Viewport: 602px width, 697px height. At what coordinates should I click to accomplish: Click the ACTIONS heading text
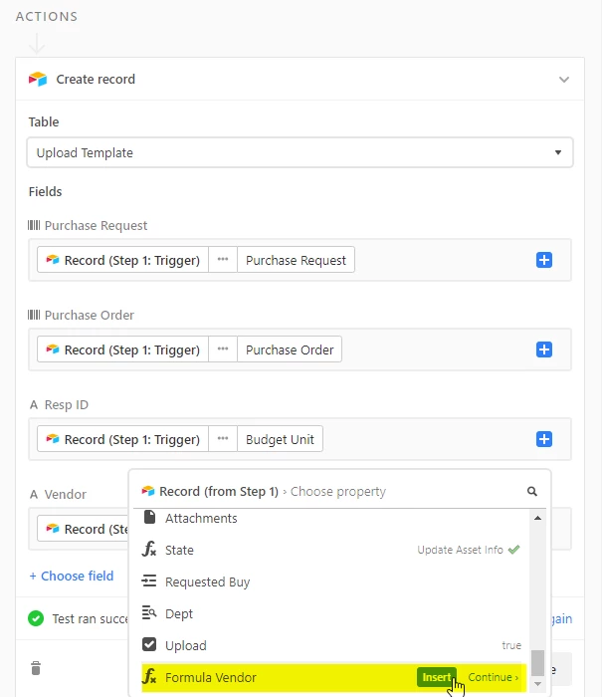click(47, 17)
